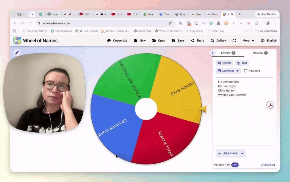Switch to the Entries tab
The image size is (290, 182).
tap(228, 53)
